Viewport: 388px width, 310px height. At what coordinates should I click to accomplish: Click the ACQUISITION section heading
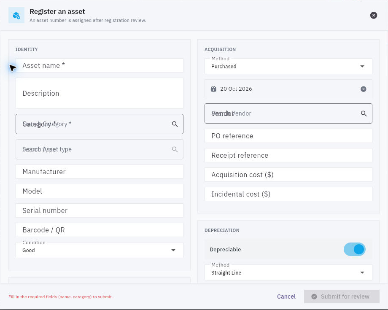tap(220, 49)
